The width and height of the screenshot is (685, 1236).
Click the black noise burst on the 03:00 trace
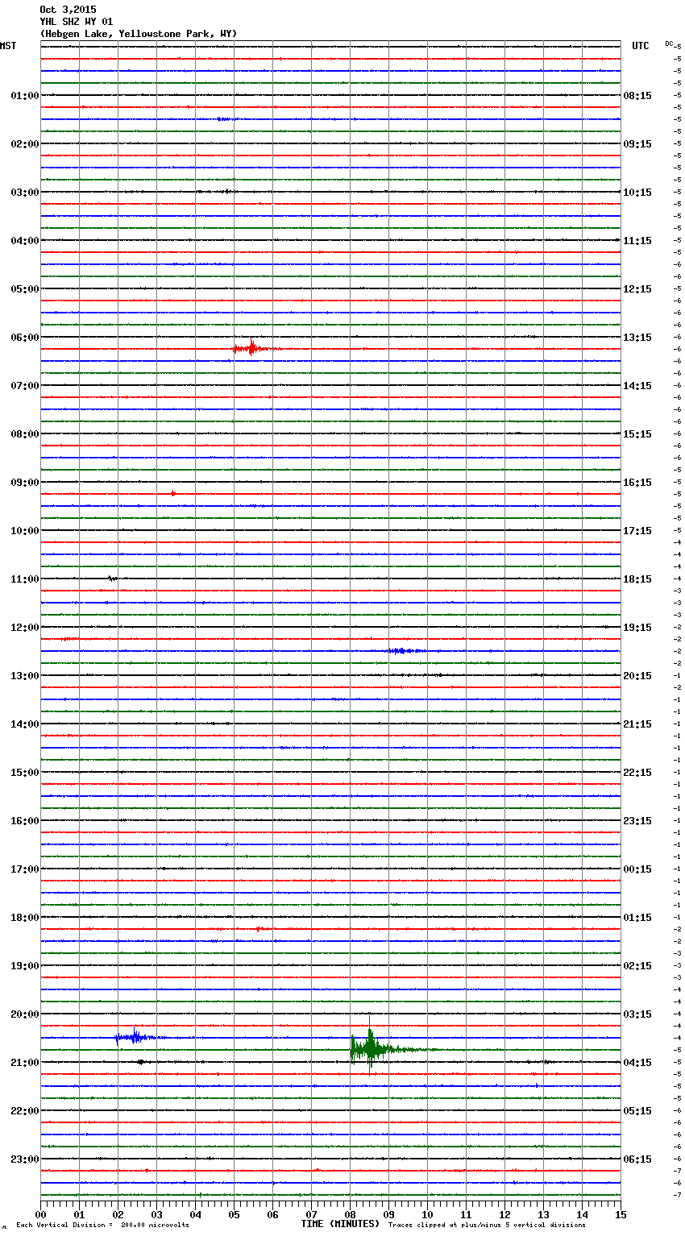pyautogui.click(x=218, y=192)
